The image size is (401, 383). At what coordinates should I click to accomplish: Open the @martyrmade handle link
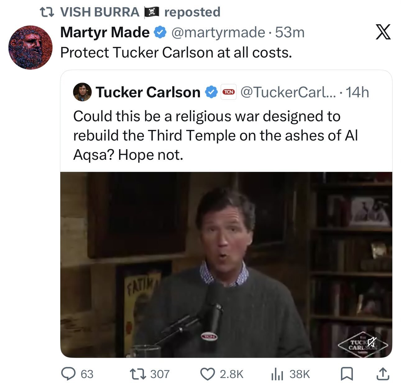coord(218,32)
